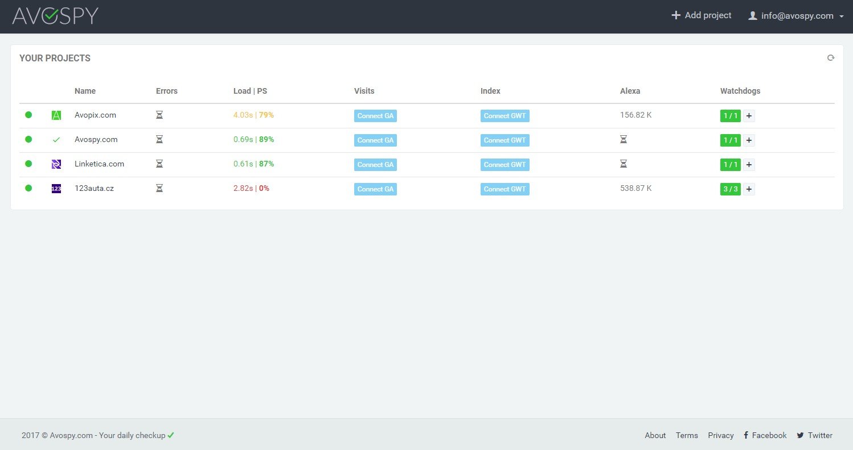Open the 1 / 1 watchdogs badge for Avospy.com
Viewport: 853px width, 450px height.
(x=731, y=140)
